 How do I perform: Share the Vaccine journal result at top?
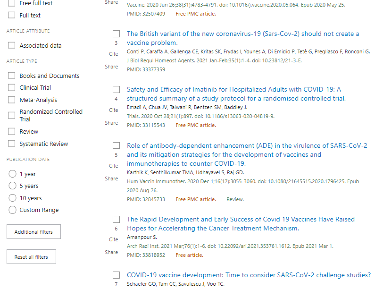[111, 2]
